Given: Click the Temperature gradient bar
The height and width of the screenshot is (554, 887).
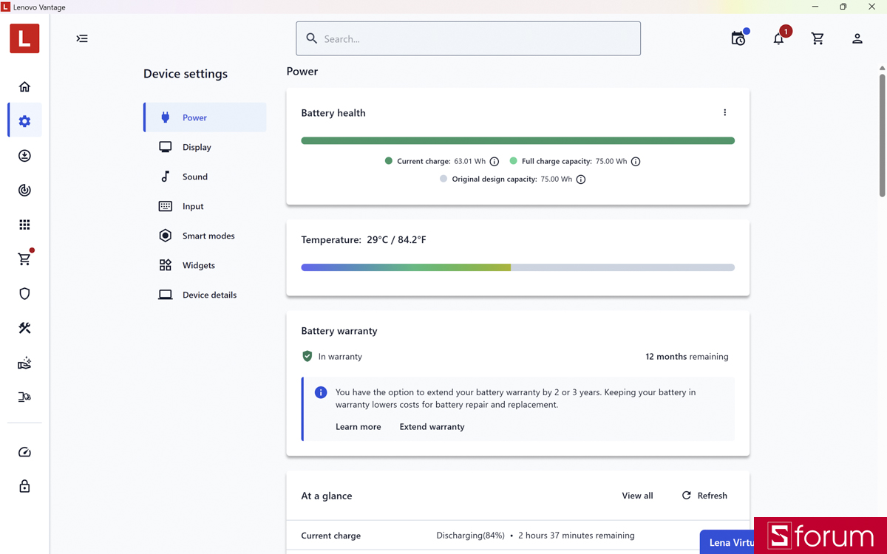Looking at the screenshot, I should (518, 267).
